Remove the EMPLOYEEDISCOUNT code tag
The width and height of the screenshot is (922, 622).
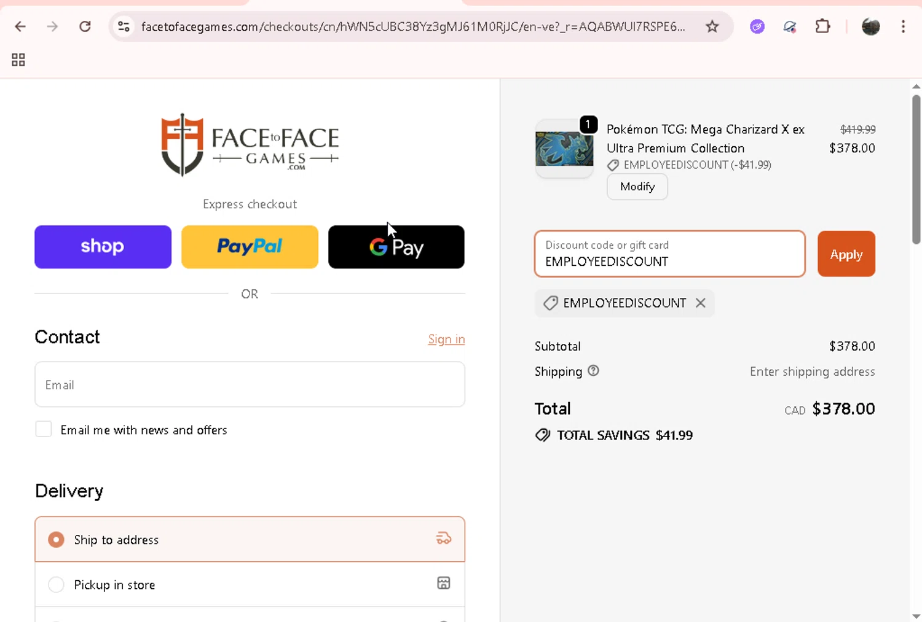(700, 303)
